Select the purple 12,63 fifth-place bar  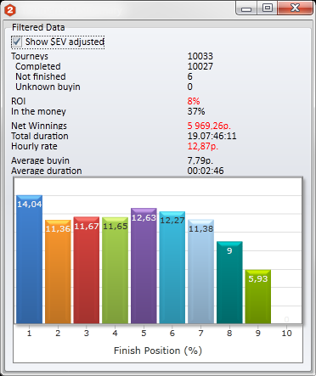(144, 266)
